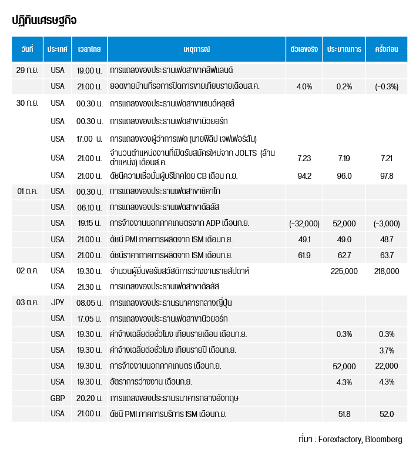Viewport: 416px width, 451px height.
Task: Select the 03 ต.ค. date cell
Action: click(x=28, y=302)
